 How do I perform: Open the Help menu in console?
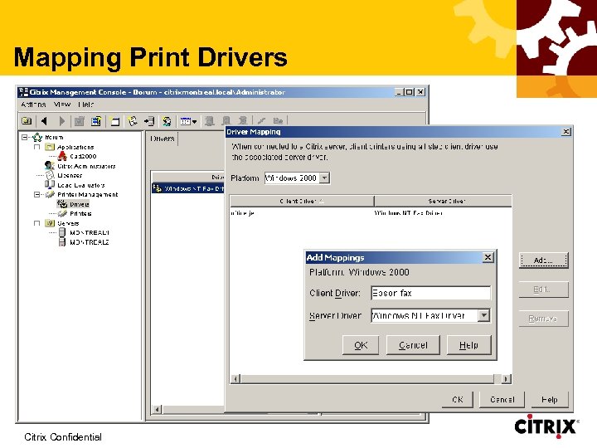(x=86, y=105)
